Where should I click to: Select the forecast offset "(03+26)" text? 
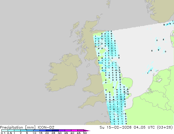pyautogui.click(x=165, y=127)
